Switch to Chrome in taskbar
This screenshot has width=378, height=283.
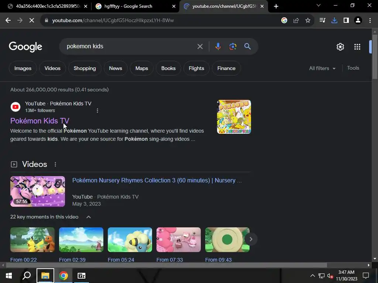point(63,276)
